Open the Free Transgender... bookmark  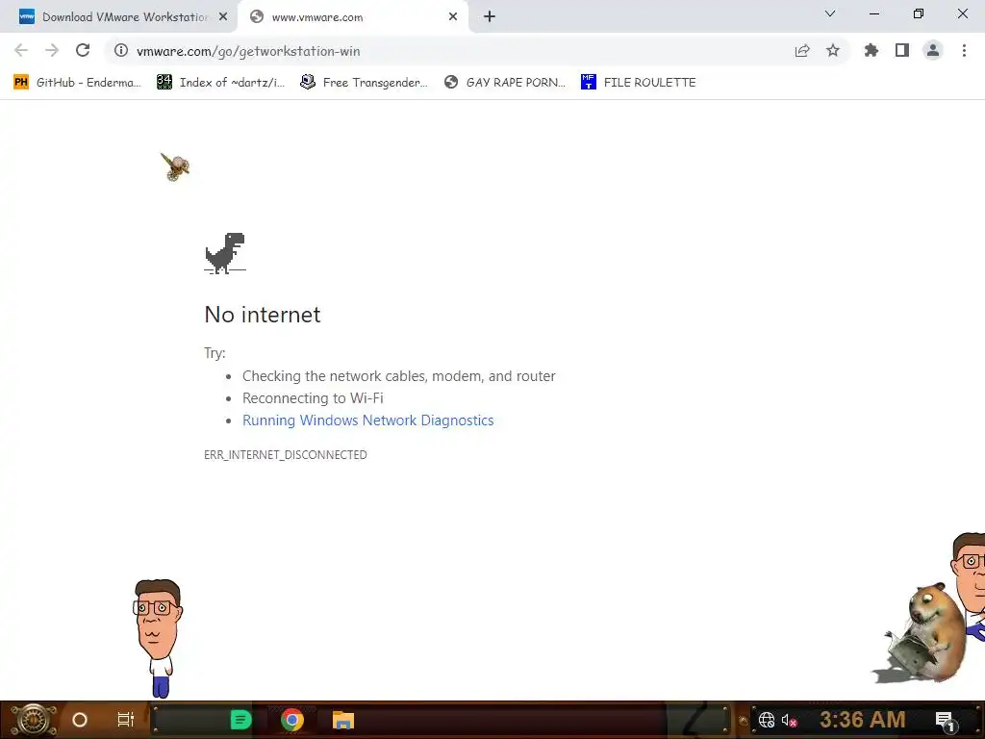pos(364,83)
